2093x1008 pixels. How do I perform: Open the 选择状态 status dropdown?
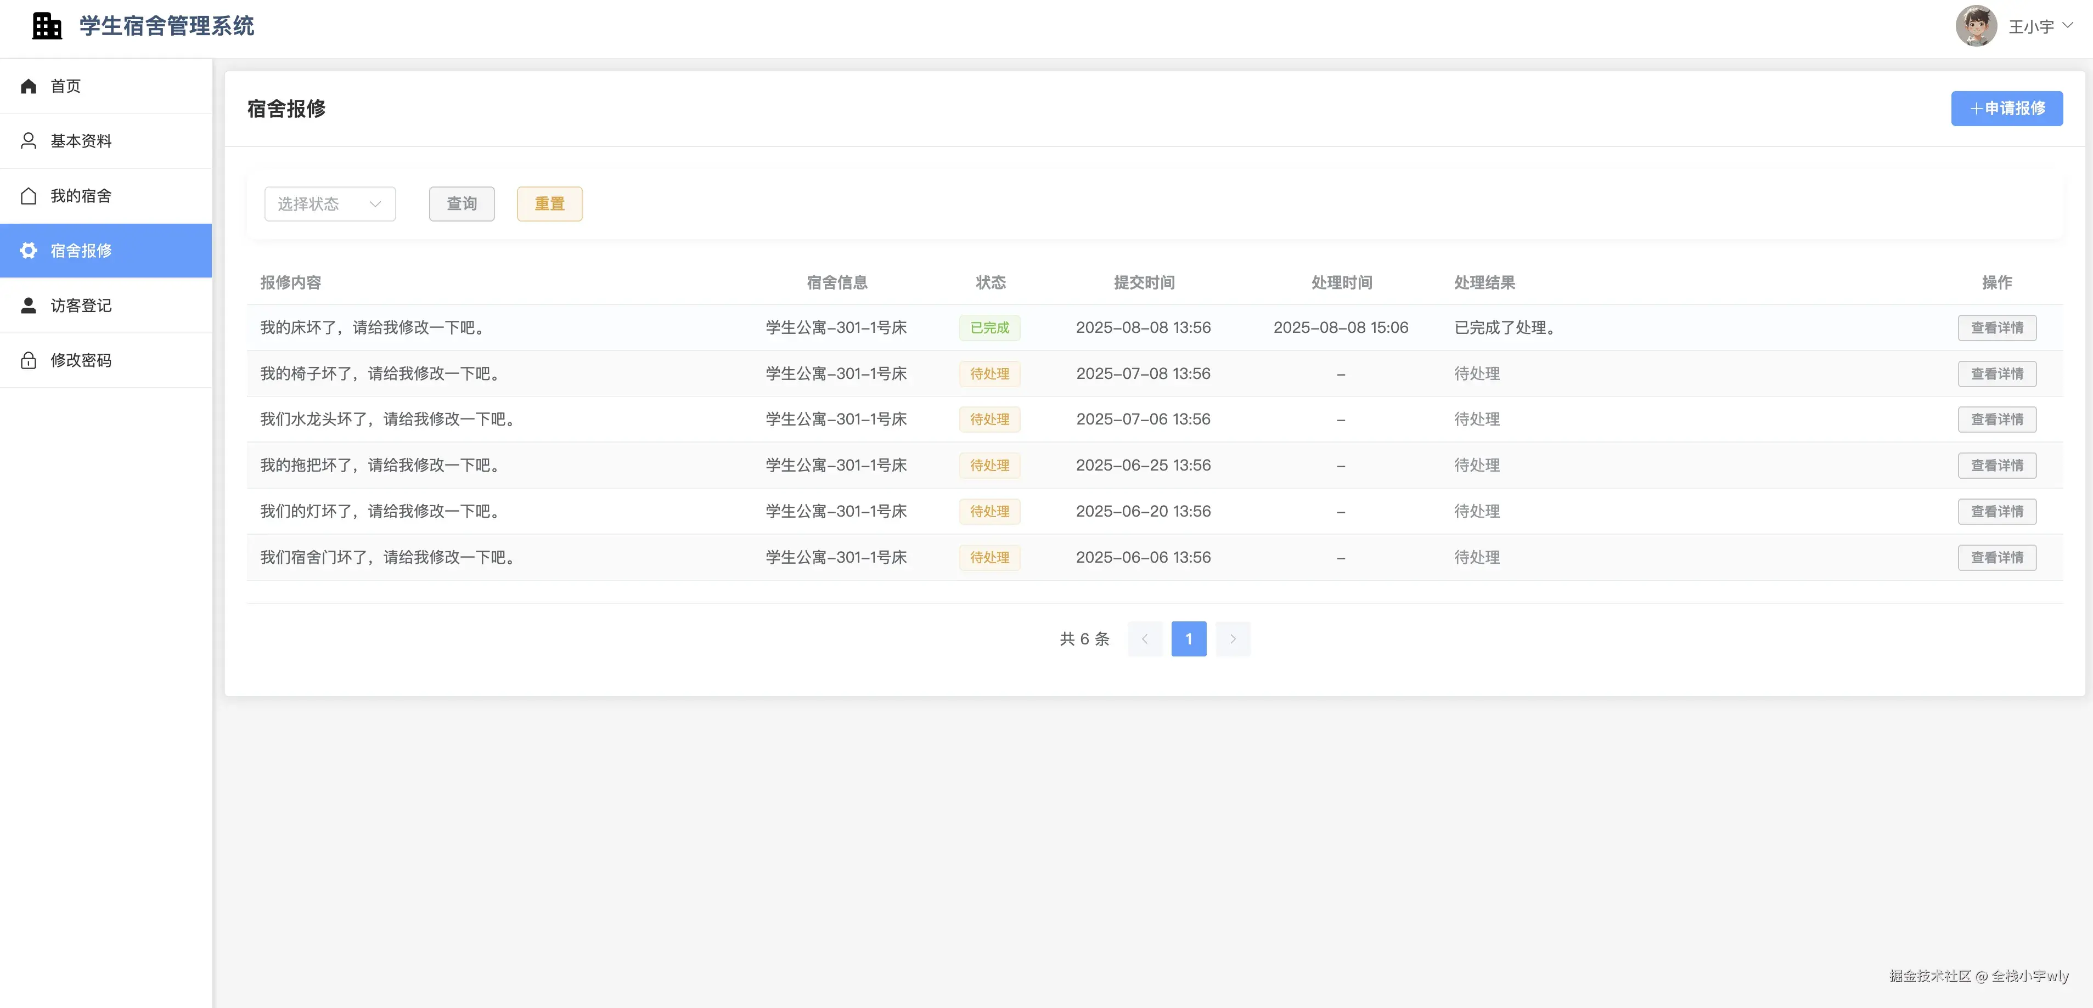[329, 204]
